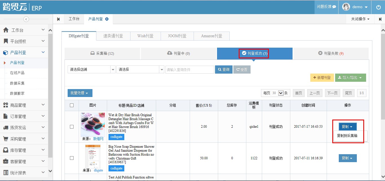Click the sidebar scrollbar down arrow

(50, 171)
